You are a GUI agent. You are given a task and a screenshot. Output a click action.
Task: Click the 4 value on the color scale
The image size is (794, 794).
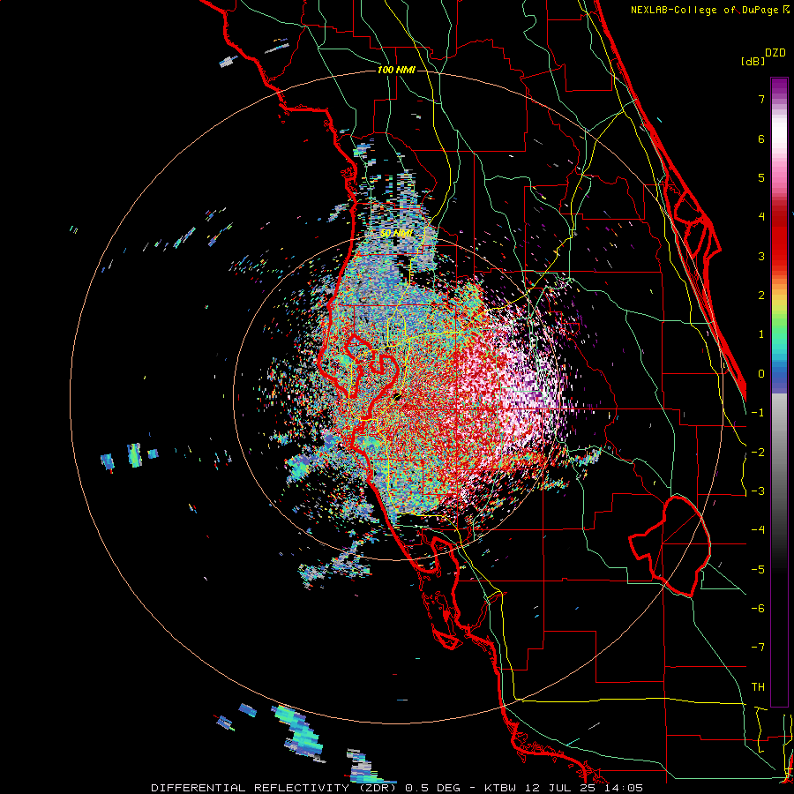click(x=761, y=217)
